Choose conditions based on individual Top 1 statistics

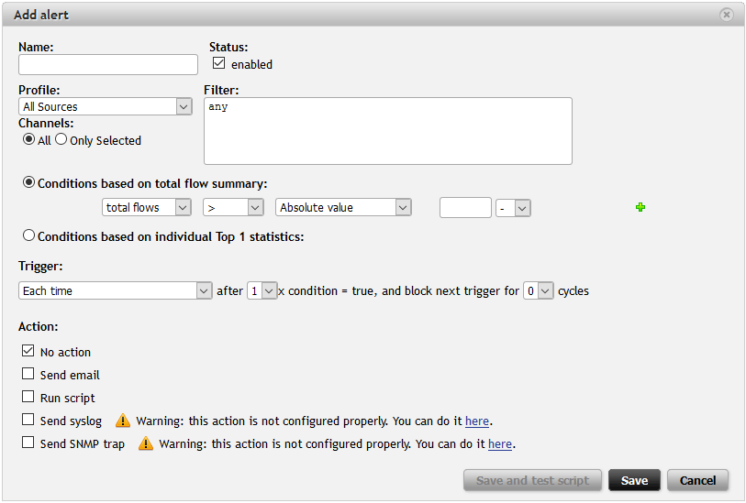coord(29,236)
